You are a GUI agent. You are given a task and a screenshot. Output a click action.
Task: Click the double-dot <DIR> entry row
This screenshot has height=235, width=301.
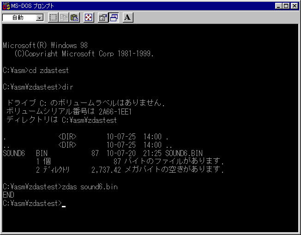[x=87, y=145]
